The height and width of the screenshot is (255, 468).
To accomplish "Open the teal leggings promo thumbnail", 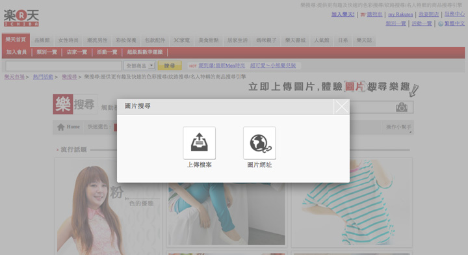I will pos(227,214).
